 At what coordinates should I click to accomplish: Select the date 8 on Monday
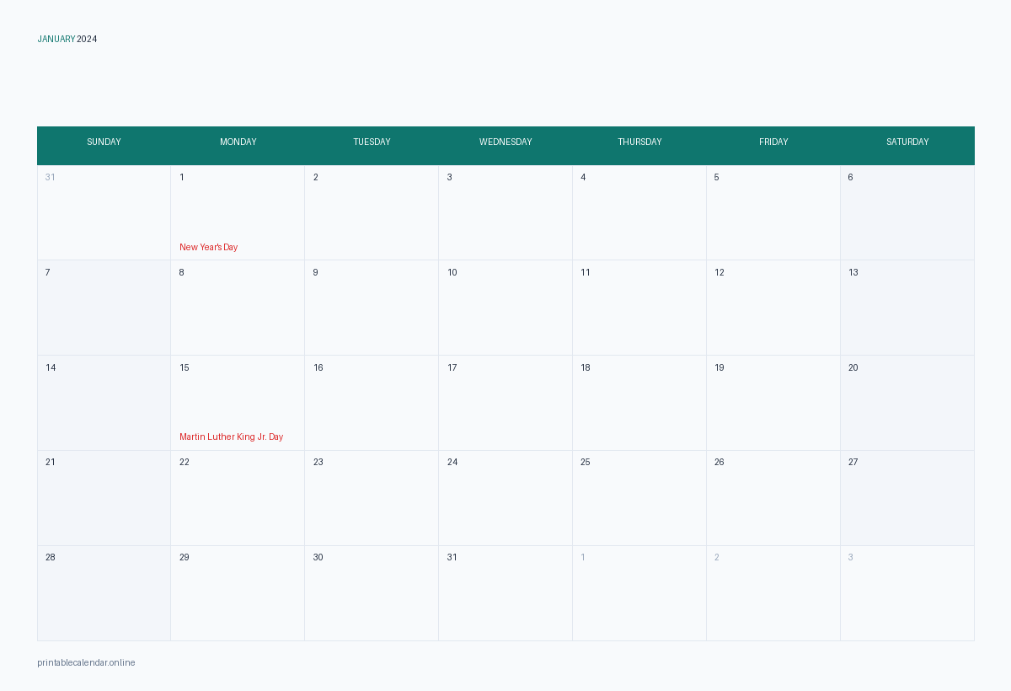(238, 308)
